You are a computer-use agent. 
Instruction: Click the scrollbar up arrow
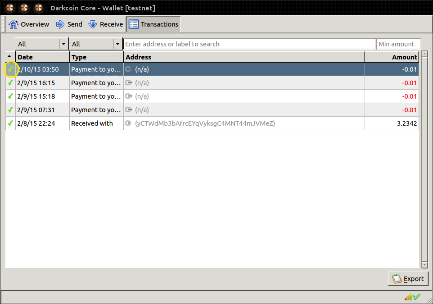425,54
